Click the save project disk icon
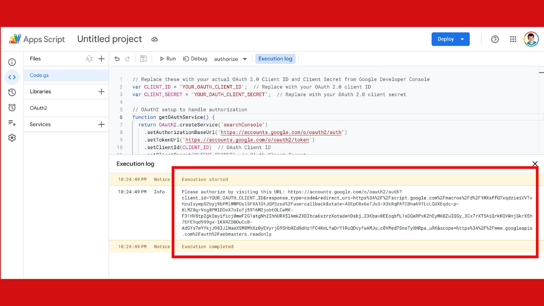The height and width of the screenshot is (306, 544). coord(144,59)
